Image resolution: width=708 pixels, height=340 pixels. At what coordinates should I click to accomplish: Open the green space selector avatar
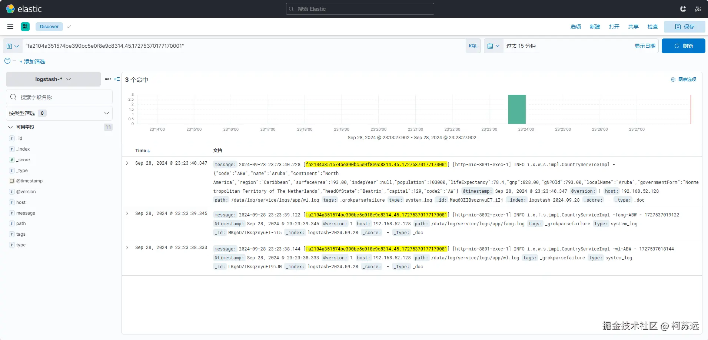click(x=25, y=27)
